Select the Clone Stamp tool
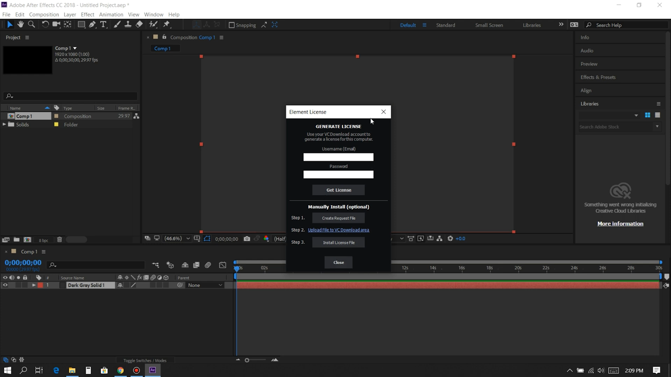Image resolution: width=671 pixels, height=377 pixels. 128,25
